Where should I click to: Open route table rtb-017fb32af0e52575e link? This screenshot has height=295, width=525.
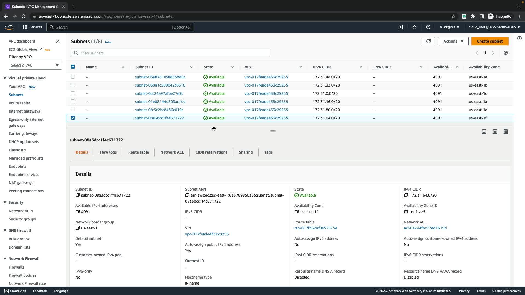coord(316,228)
